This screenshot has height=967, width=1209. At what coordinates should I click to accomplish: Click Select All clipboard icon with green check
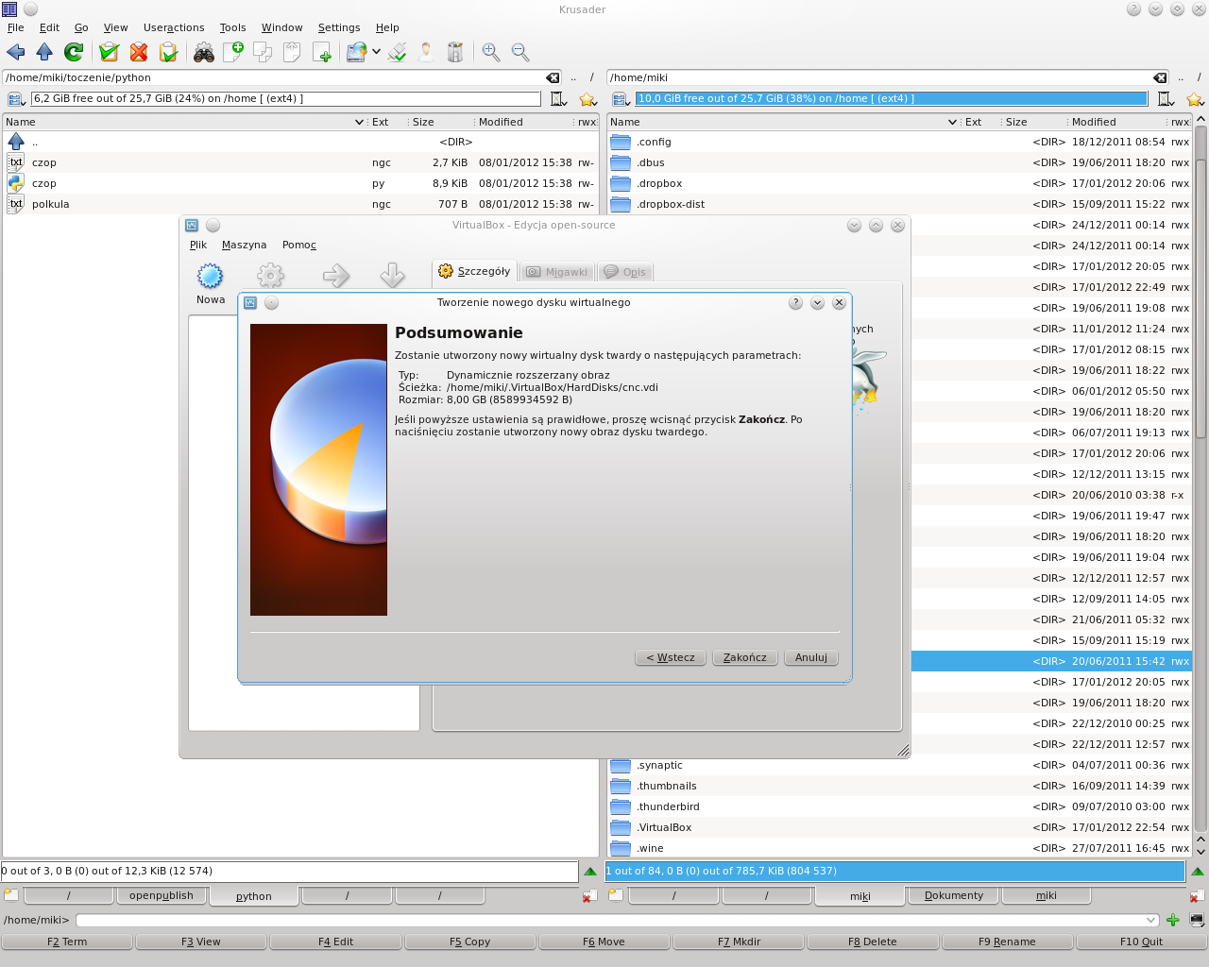(110, 52)
